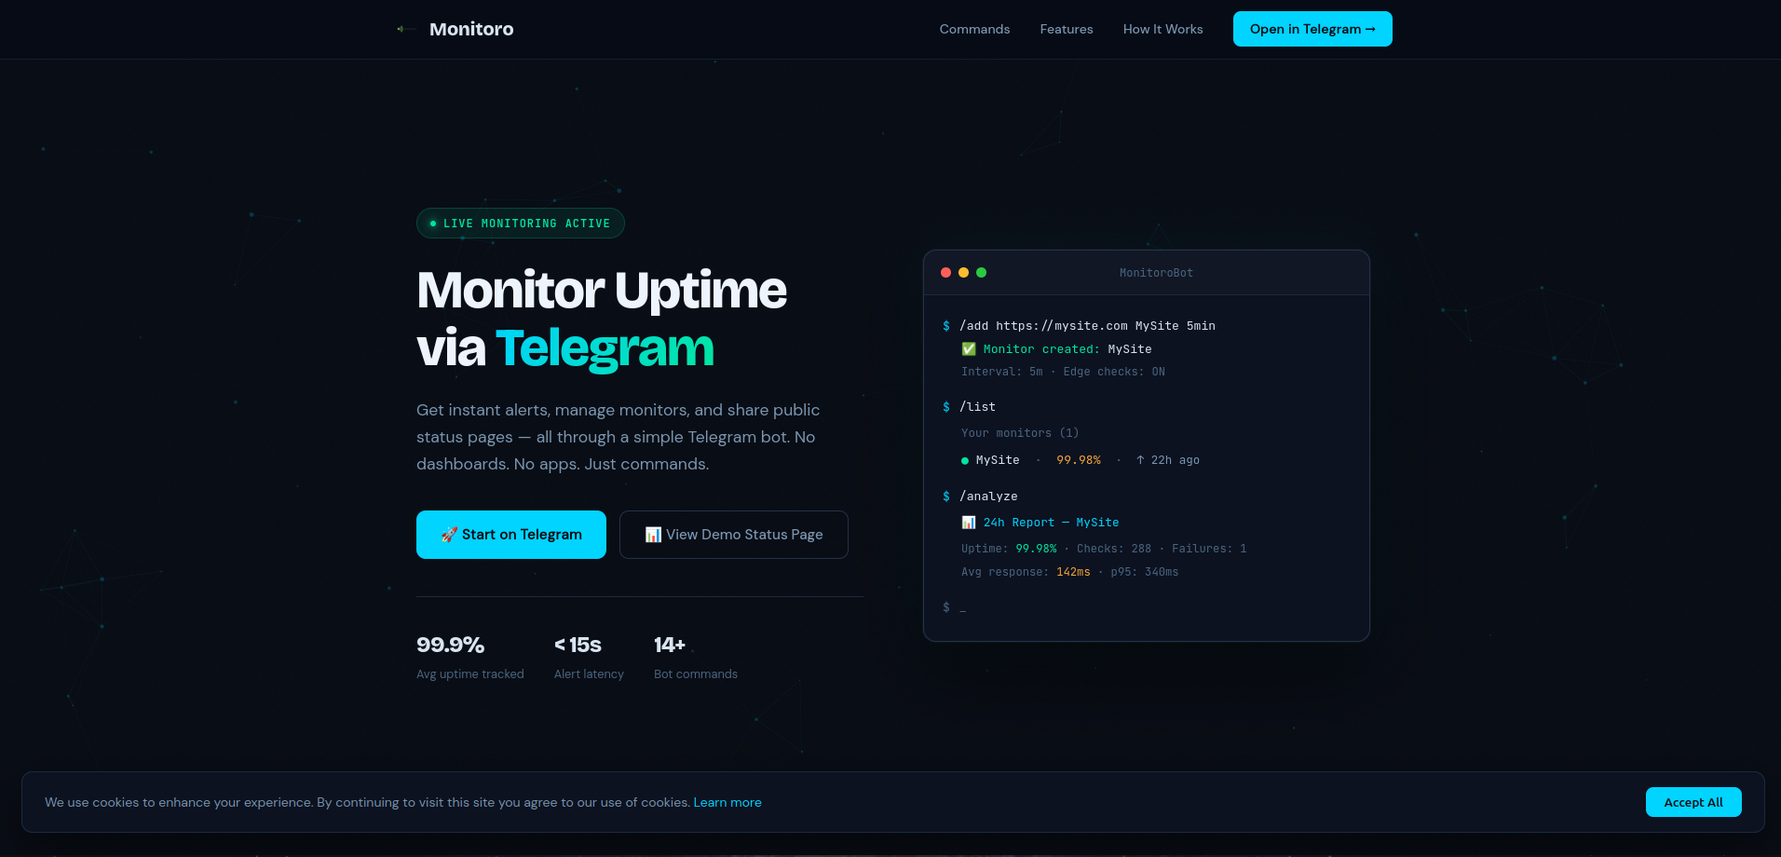This screenshot has width=1781, height=857.
Task: Click the 99.9% avg uptime stat
Action: (x=469, y=658)
